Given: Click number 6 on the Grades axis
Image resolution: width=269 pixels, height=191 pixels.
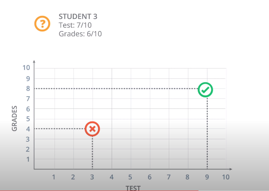Looking at the screenshot, I should click(27, 109).
